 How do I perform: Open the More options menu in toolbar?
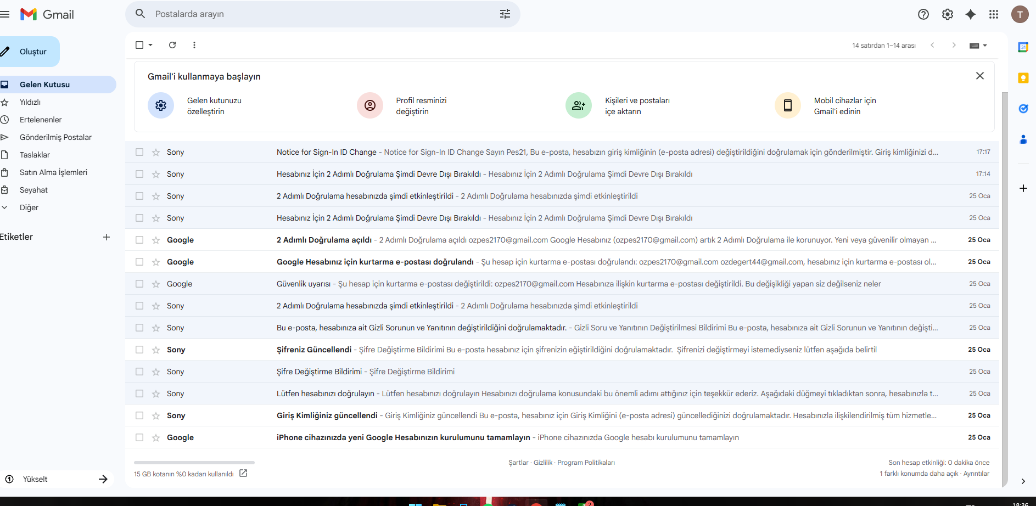point(194,45)
